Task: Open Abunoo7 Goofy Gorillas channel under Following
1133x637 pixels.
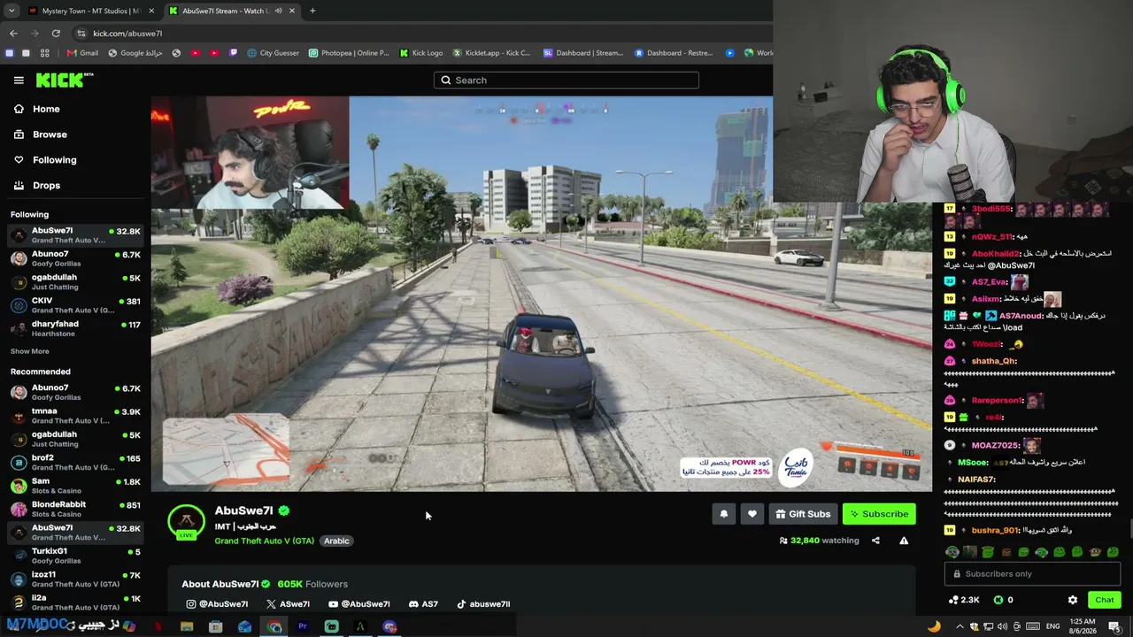Action: pyautogui.click(x=75, y=258)
